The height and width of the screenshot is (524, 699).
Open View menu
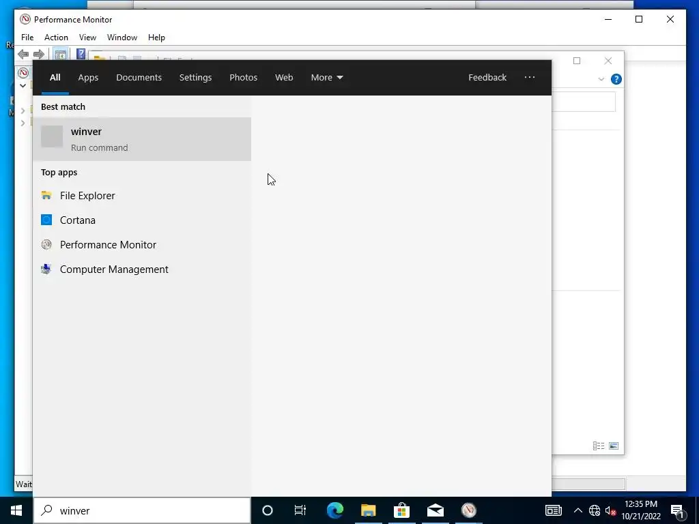pyautogui.click(x=87, y=38)
